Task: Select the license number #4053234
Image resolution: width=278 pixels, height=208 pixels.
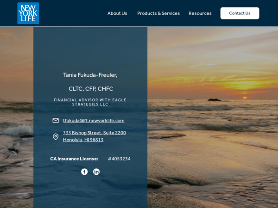Action: tap(119, 159)
